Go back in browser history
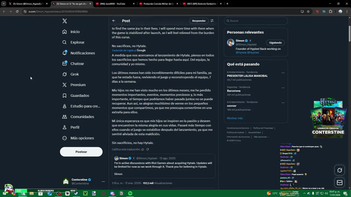The height and width of the screenshot is (197, 351). click(4, 11)
